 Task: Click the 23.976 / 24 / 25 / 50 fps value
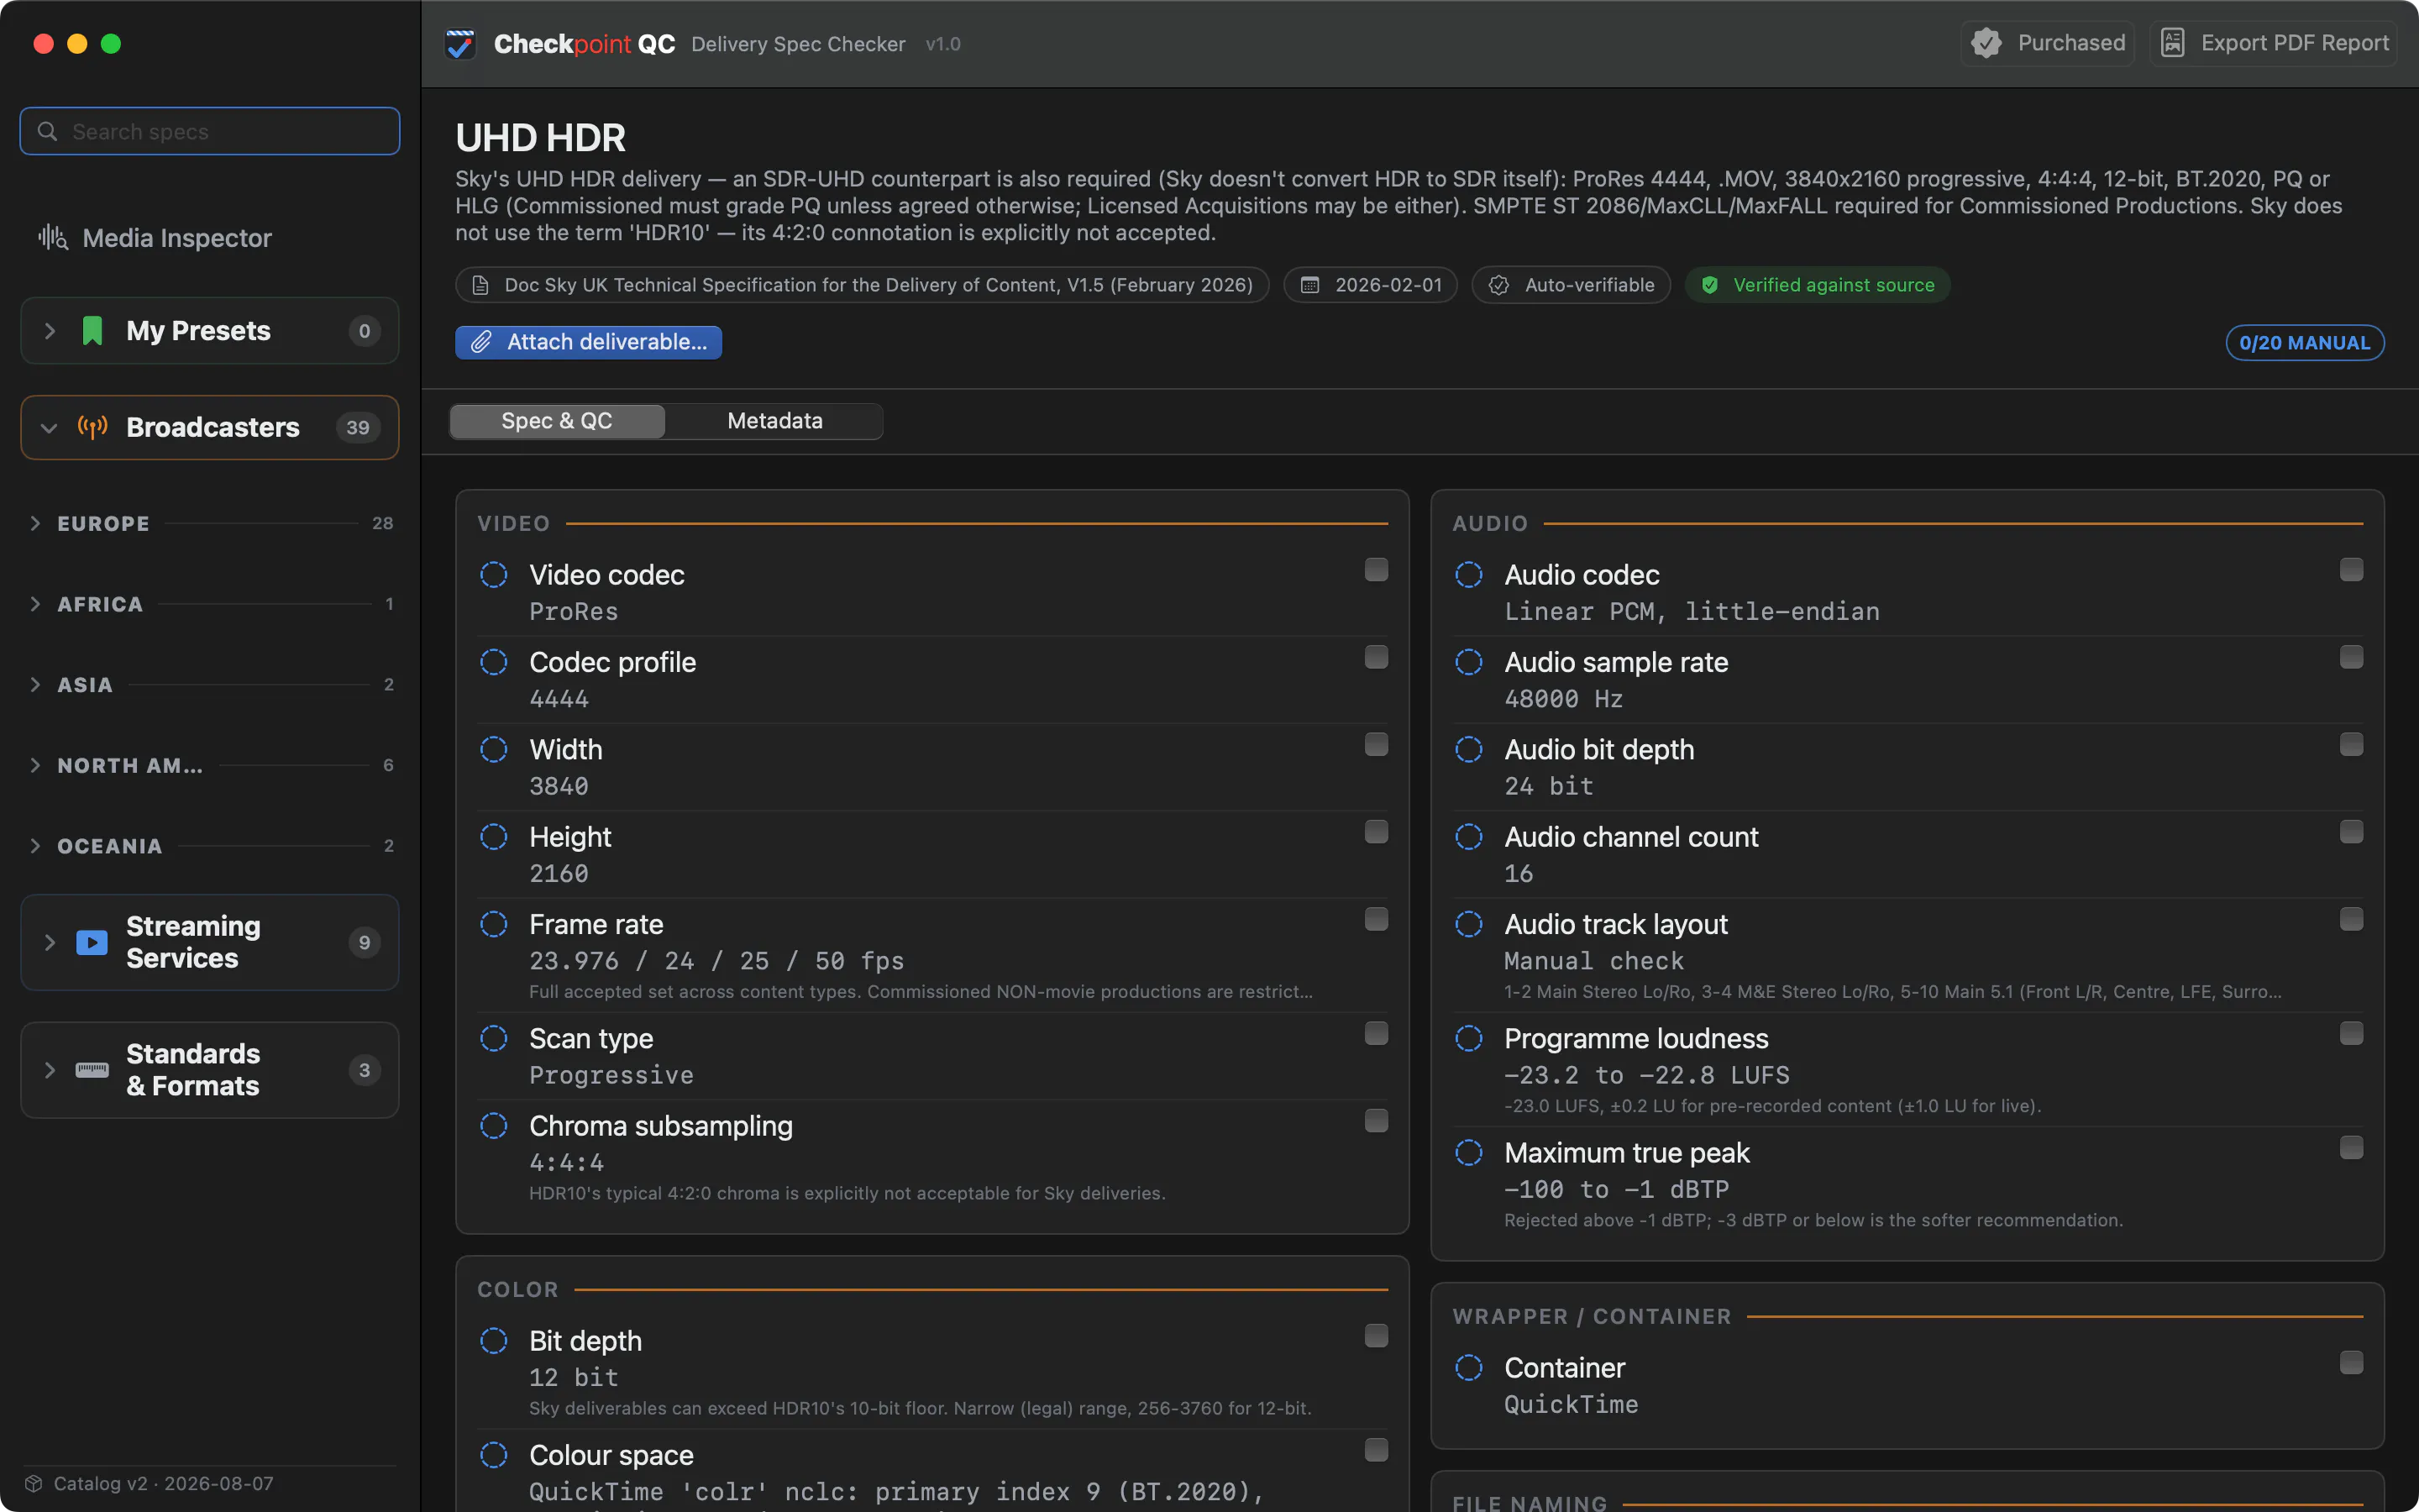716,961
